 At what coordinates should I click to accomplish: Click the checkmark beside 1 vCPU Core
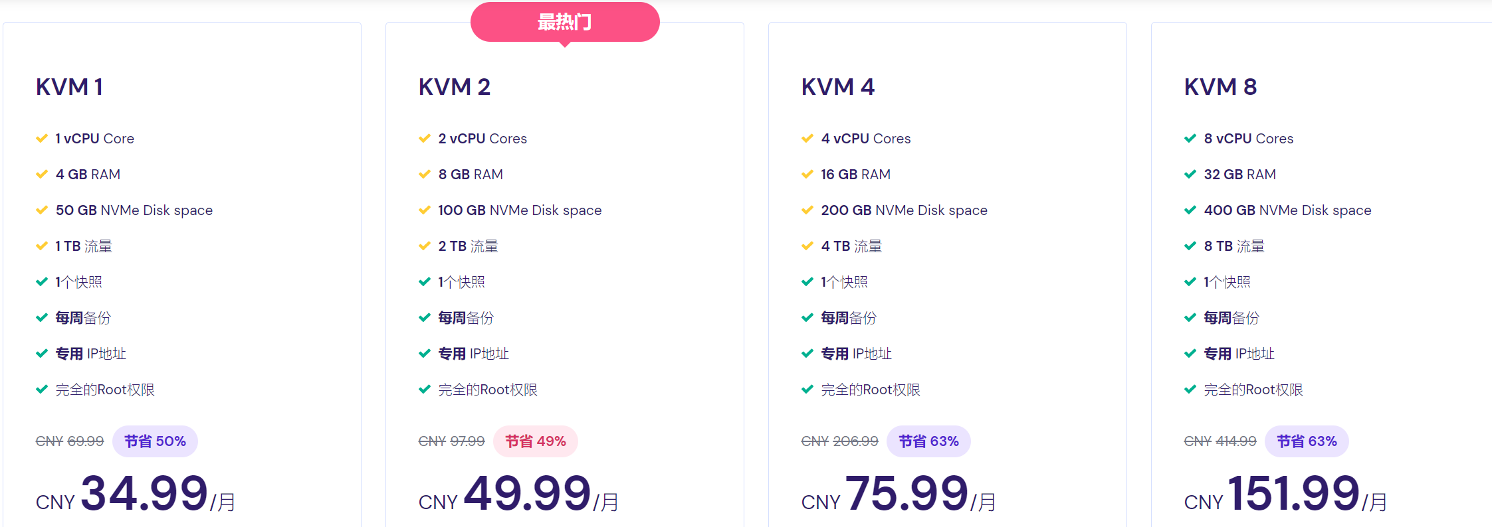tap(42, 139)
